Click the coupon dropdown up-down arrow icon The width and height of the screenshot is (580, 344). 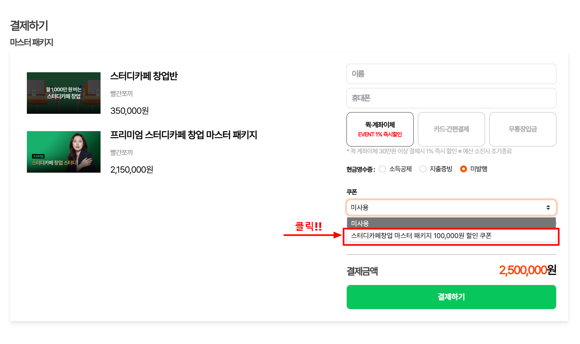548,208
